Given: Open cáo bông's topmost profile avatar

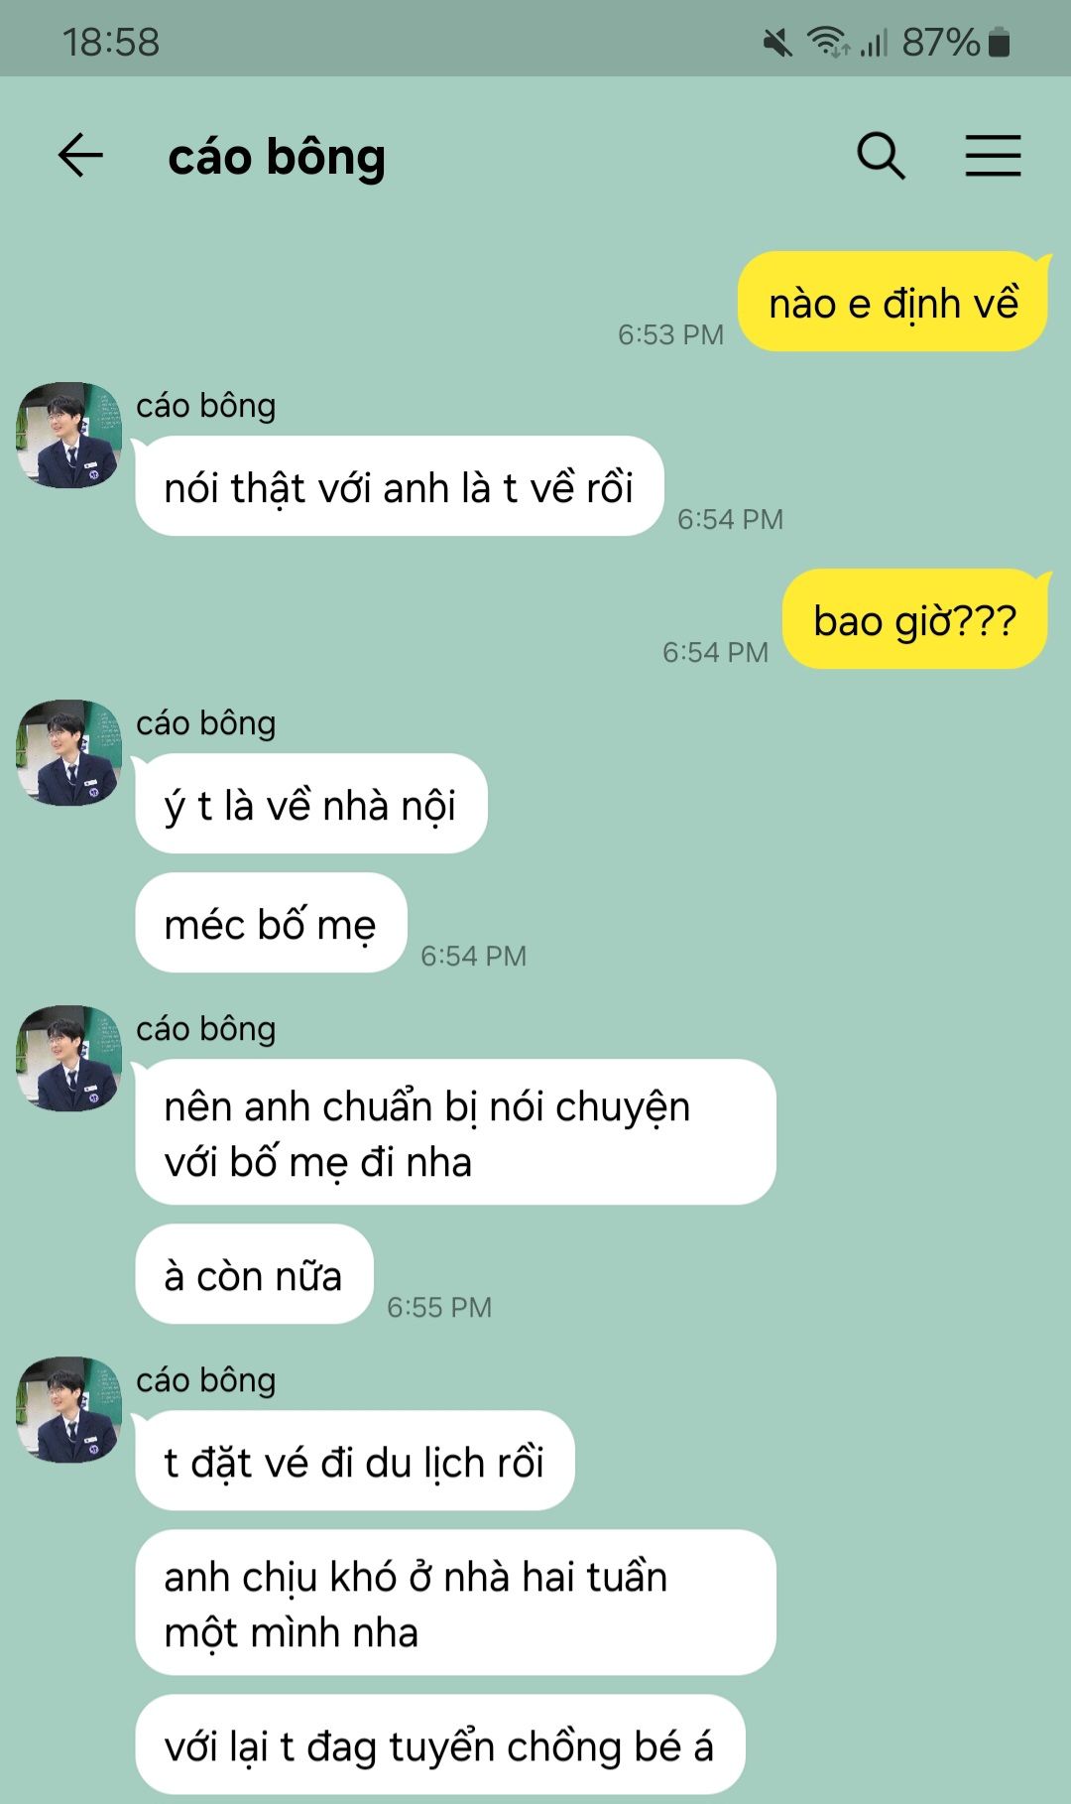Looking at the screenshot, I should (68, 435).
